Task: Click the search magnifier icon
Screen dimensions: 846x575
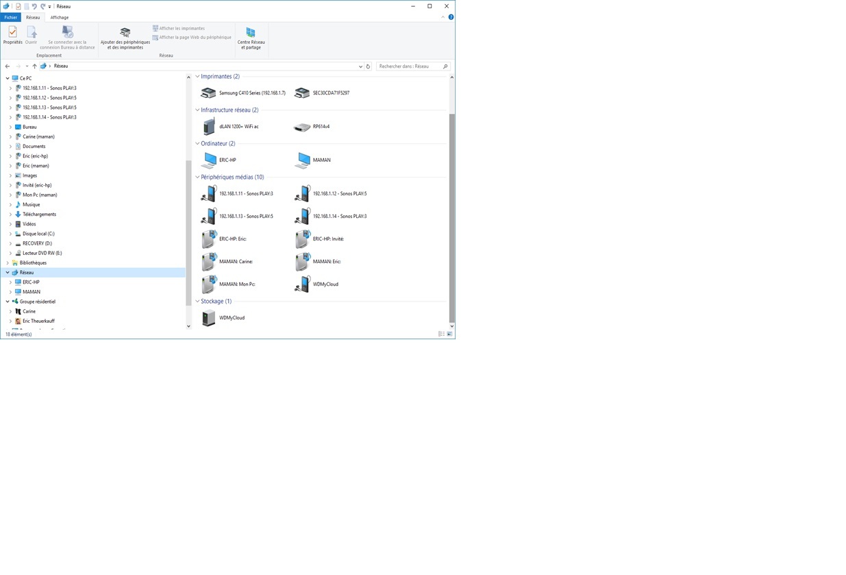Action: (x=445, y=66)
